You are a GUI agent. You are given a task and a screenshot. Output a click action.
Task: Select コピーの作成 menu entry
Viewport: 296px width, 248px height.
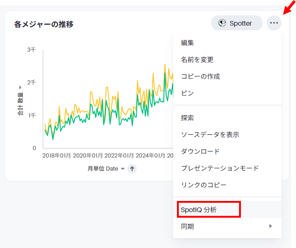pyautogui.click(x=200, y=76)
